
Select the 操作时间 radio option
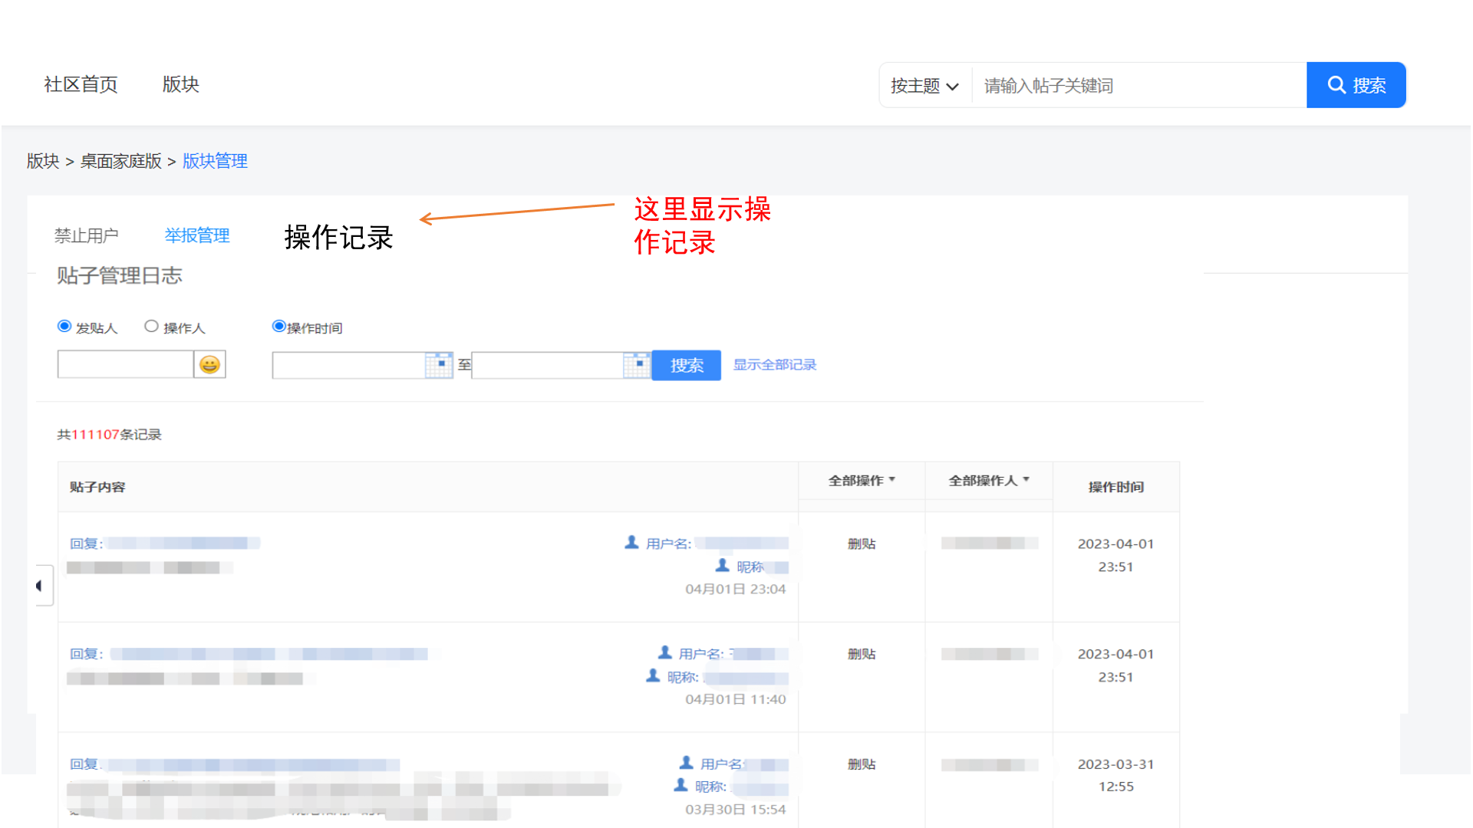point(279,327)
